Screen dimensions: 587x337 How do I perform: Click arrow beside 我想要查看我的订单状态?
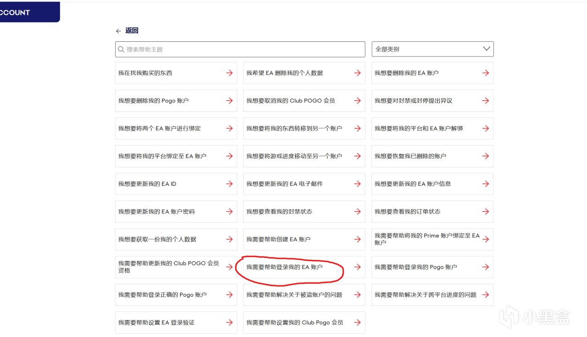[x=485, y=212]
